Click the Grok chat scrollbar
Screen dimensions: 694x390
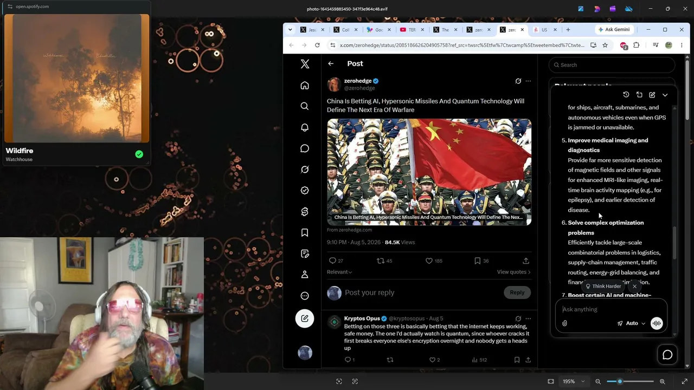point(674,243)
